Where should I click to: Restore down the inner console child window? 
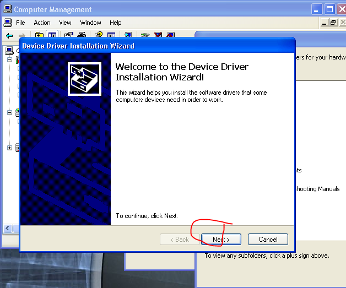tap(333, 23)
